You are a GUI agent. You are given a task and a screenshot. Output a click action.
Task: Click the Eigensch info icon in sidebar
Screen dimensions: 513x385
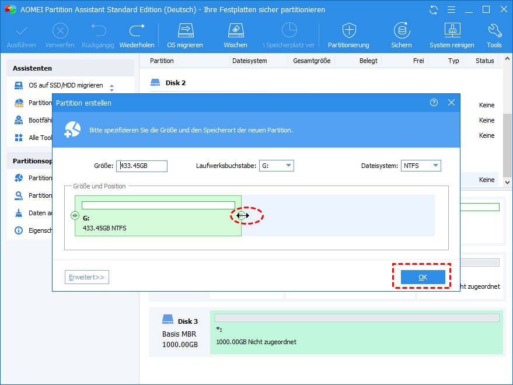pos(19,230)
